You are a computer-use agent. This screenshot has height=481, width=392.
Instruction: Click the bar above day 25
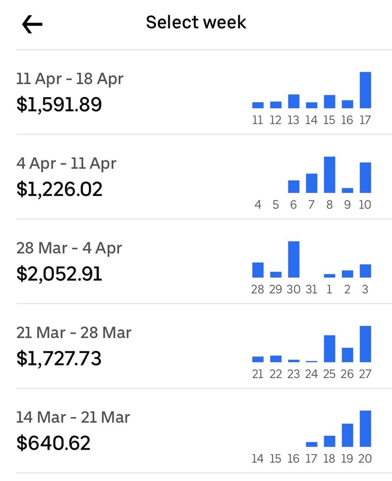click(x=329, y=349)
